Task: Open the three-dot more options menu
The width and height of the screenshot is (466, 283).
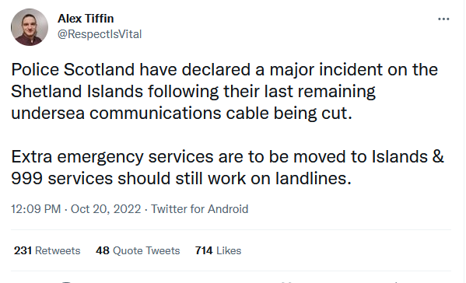Action: [443, 19]
